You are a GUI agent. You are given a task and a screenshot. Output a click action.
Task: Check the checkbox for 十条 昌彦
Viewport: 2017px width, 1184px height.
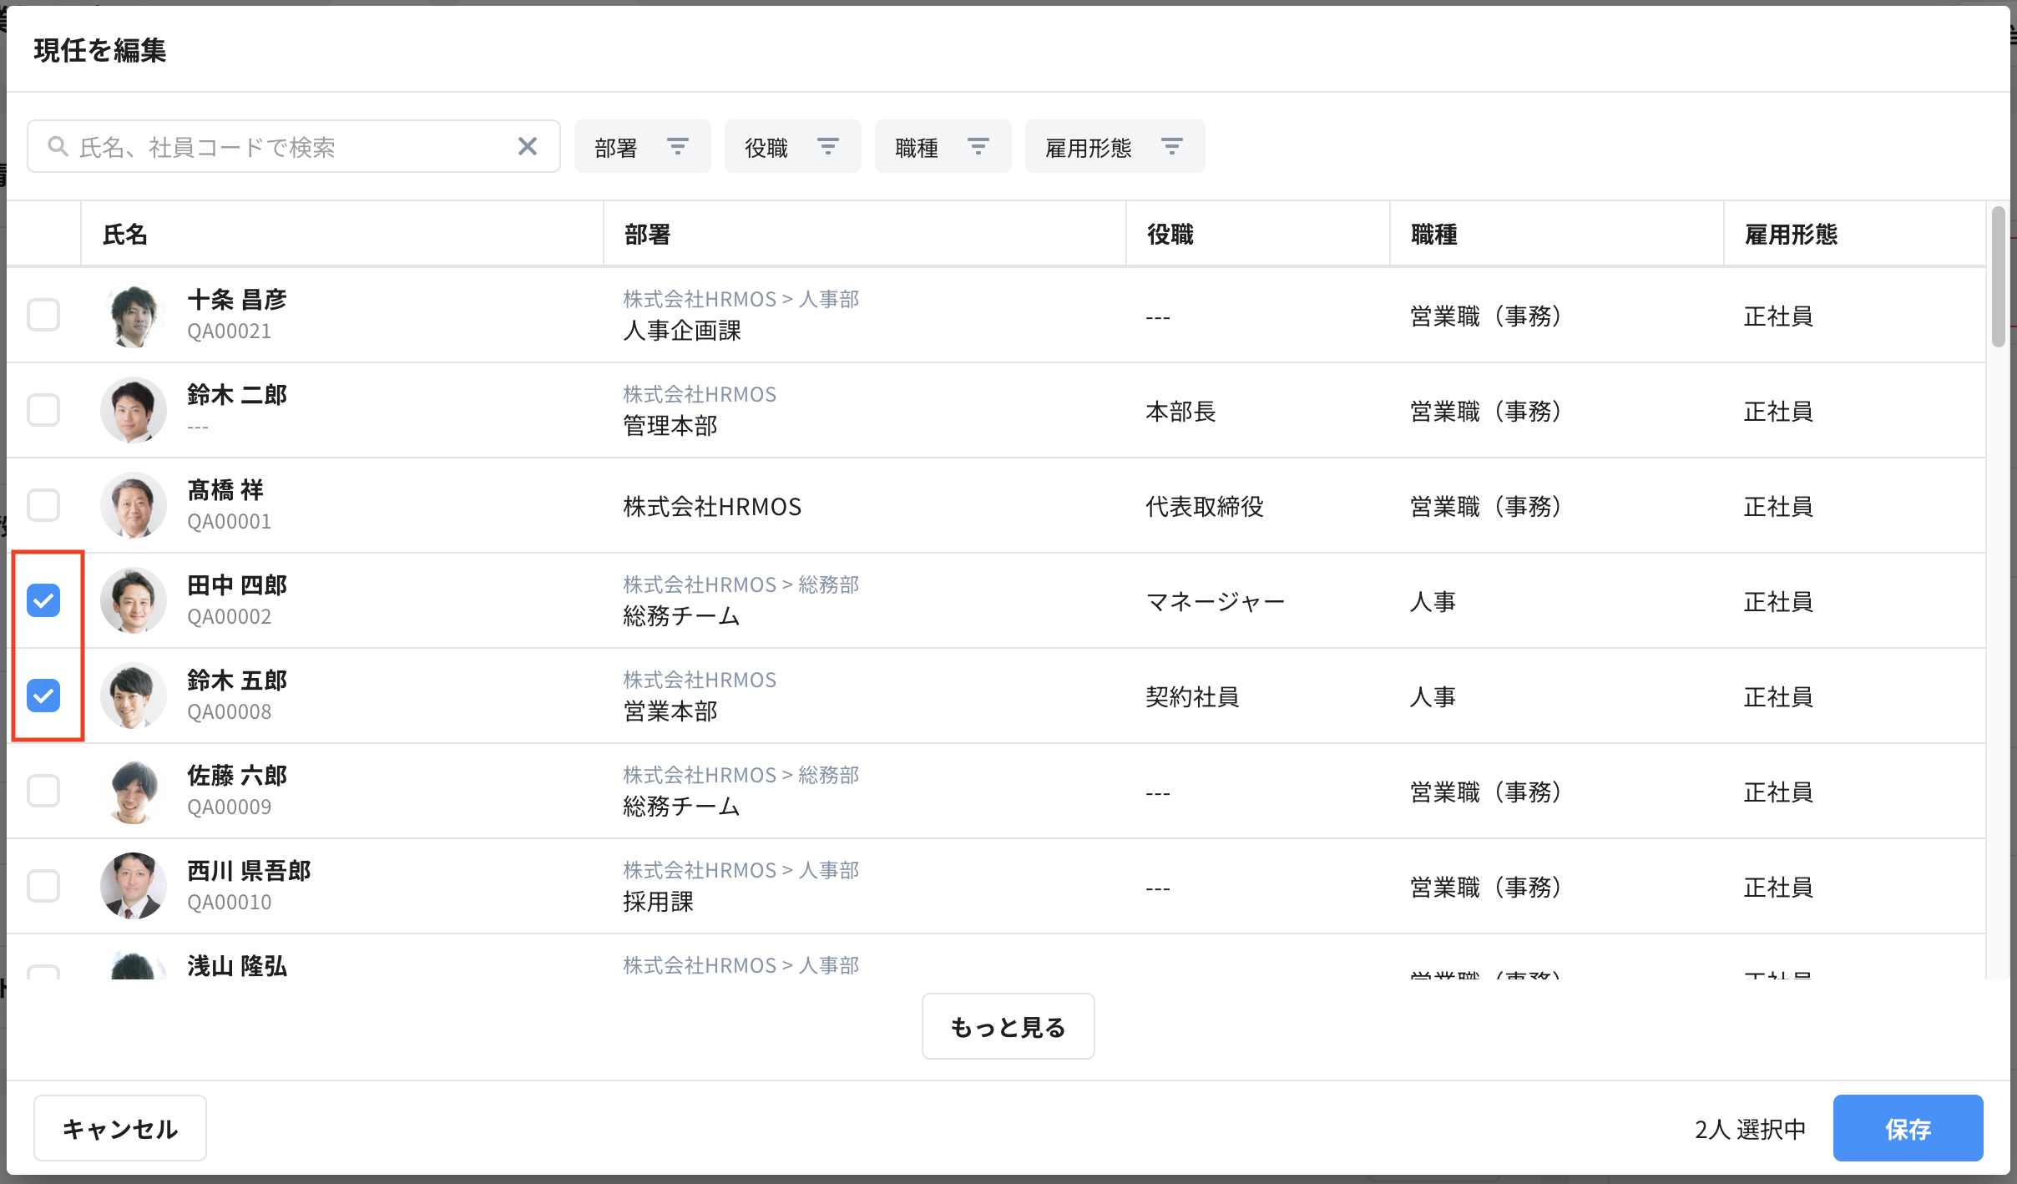(x=43, y=315)
